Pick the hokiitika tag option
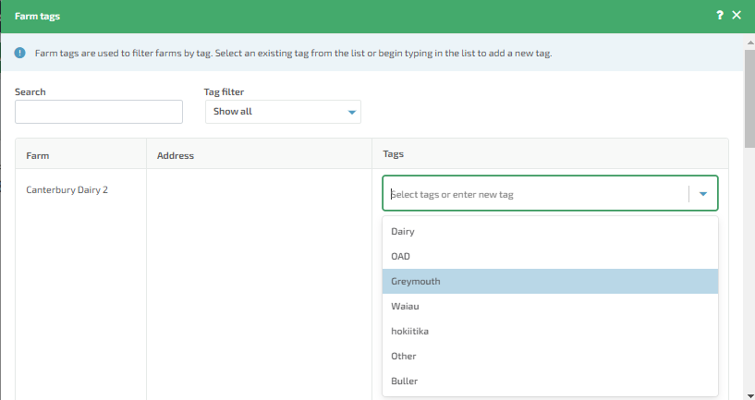This screenshot has height=400, width=755. click(550, 332)
